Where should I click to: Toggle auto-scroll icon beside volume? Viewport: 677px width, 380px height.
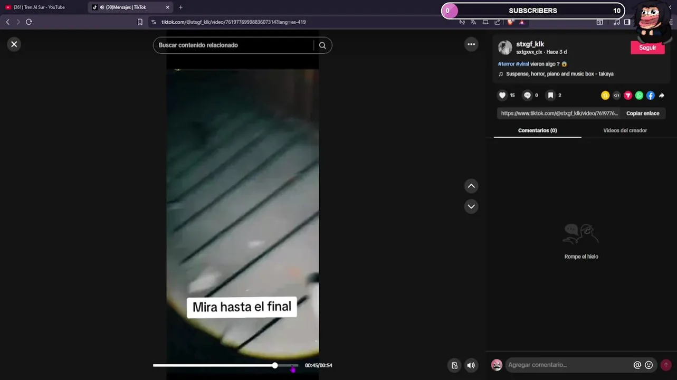(454, 365)
